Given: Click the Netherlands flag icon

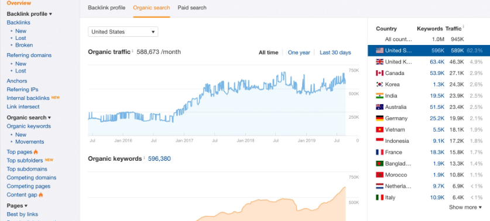Looking at the screenshot, I should pyautogui.click(x=380, y=186).
